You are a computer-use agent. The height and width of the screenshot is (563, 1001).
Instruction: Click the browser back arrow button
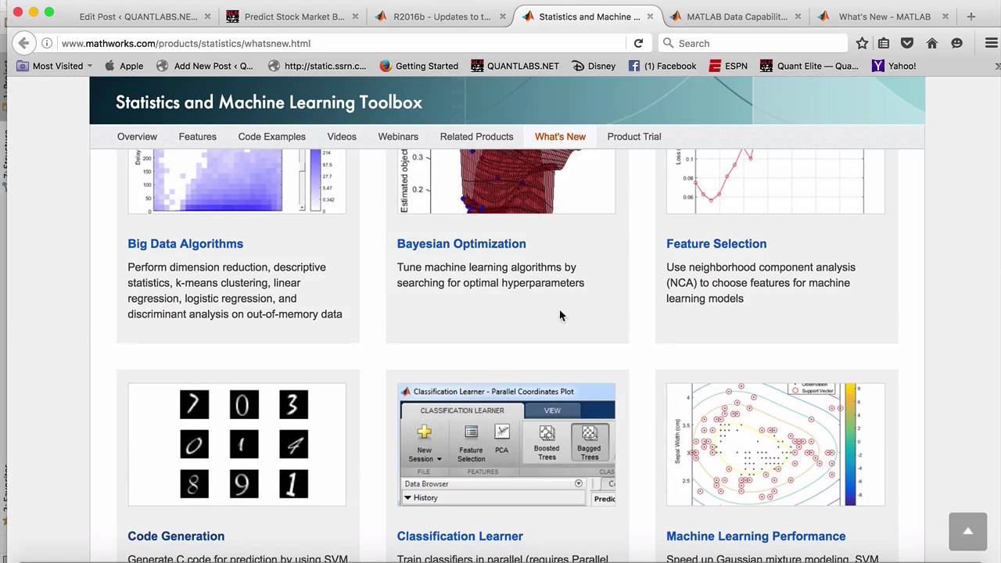tap(23, 44)
